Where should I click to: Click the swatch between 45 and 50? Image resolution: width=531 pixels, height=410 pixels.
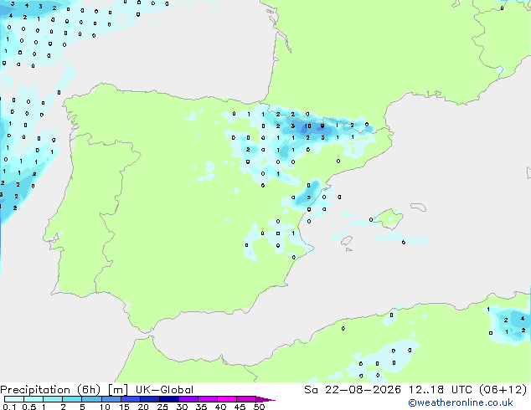coord(246,399)
